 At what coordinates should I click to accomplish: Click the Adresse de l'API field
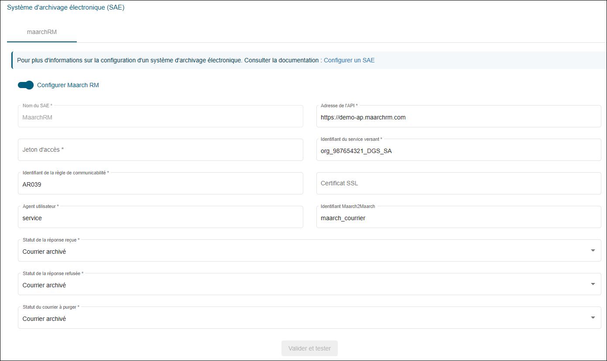point(459,116)
